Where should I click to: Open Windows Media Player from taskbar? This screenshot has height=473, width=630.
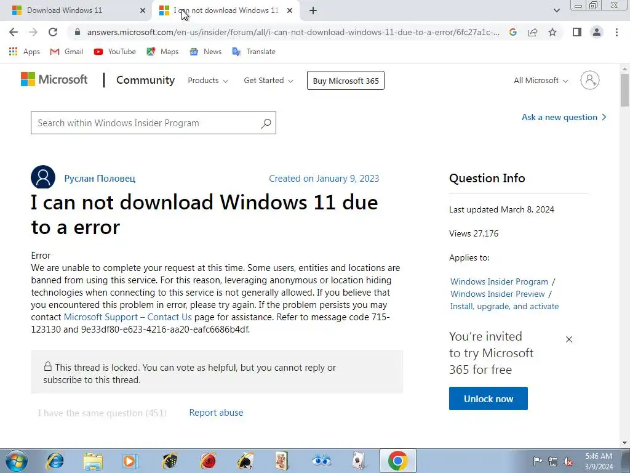click(x=130, y=461)
